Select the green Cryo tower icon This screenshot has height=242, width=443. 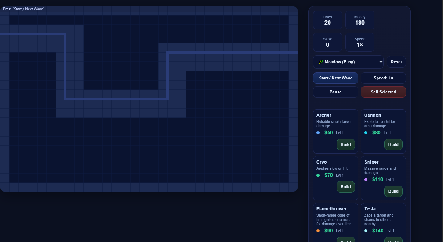point(318,175)
